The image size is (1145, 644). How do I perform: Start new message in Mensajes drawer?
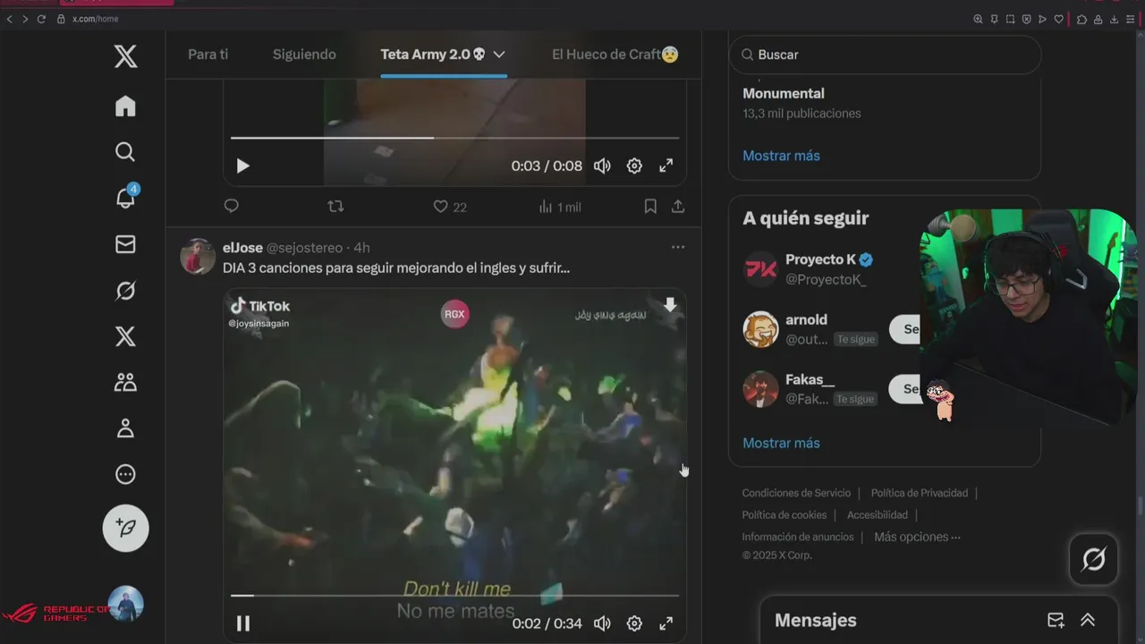1056,621
